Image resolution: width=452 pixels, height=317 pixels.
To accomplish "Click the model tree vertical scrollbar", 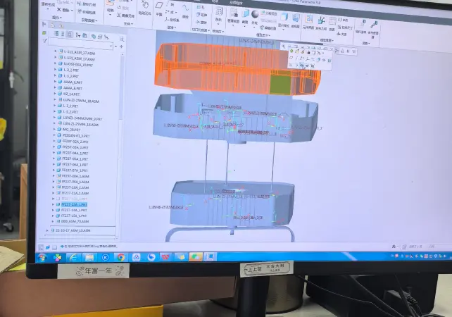I will coord(123,87).
